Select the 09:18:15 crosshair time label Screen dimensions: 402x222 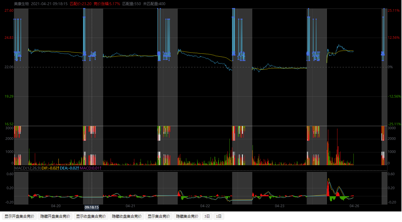click(91, 207)
